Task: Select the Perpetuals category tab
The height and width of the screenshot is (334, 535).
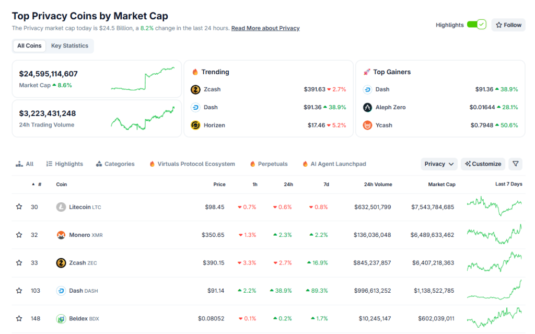Action: pyautogui.click(x=269, y=164)
